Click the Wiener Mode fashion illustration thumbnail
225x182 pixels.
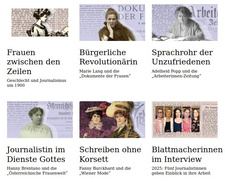112,120
